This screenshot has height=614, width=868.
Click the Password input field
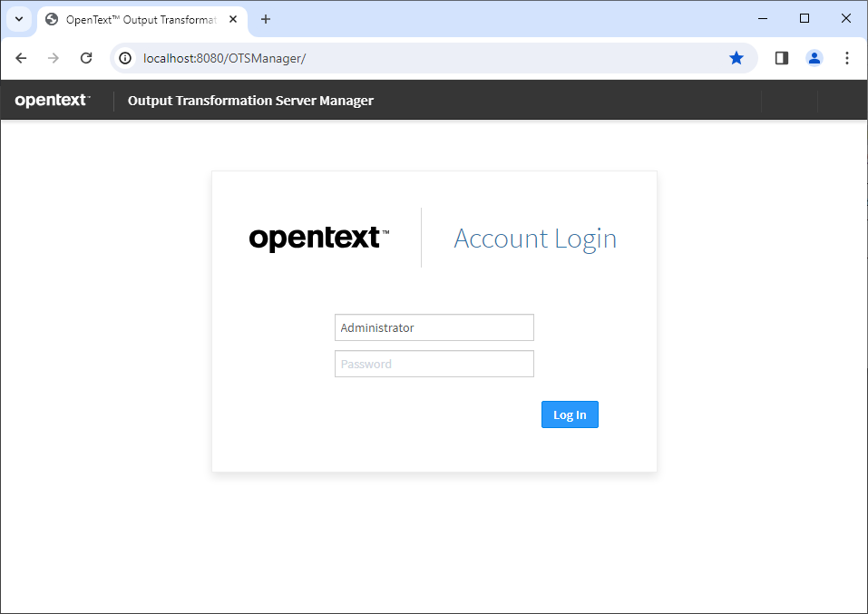pos(434,363)
